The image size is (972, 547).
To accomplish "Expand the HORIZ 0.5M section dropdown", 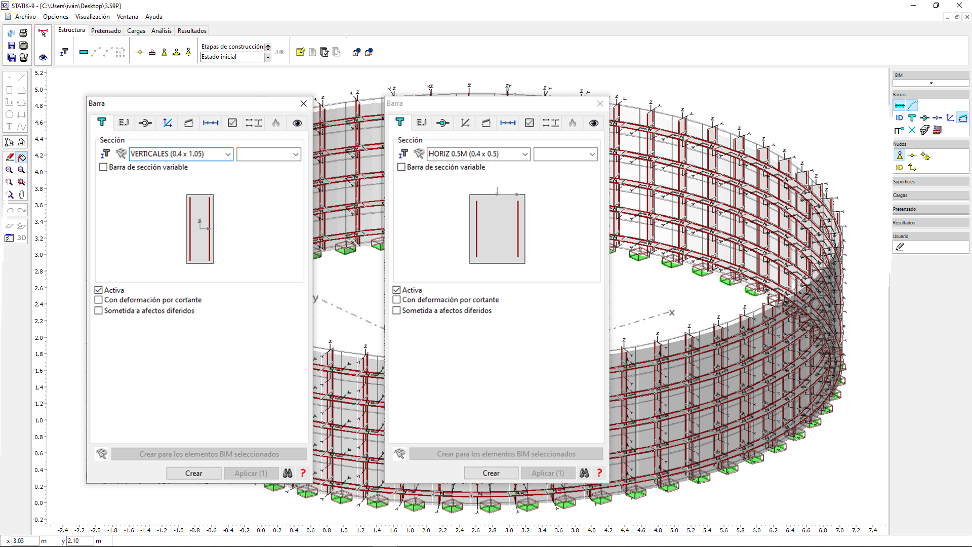I will (525, 154).
